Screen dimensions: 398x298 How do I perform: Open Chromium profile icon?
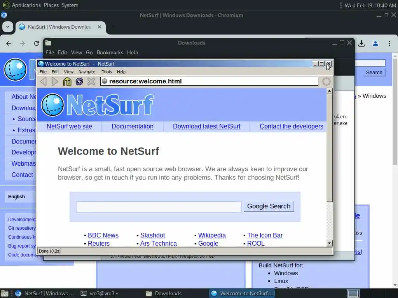[375, 43]
